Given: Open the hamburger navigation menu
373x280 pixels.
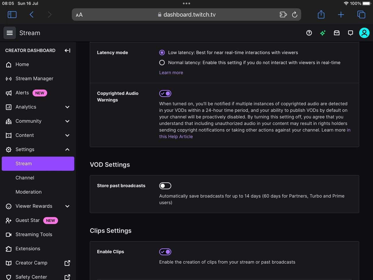Looking at the screenshot, I should [9, 33].
